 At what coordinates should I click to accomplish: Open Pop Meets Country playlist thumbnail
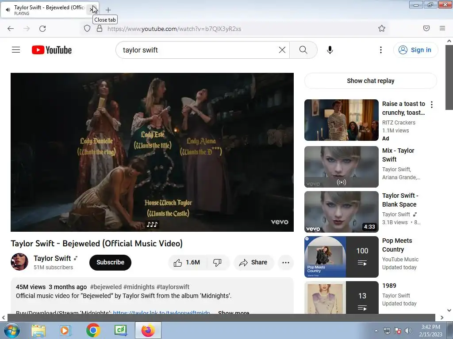[341, 256]
